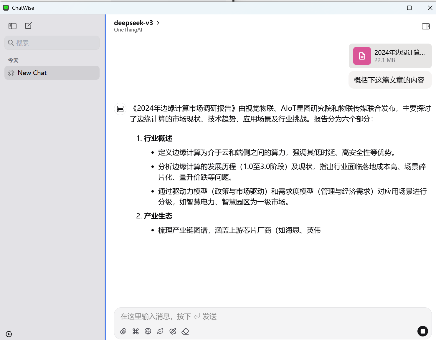Screen dimensions: 436x340
Task: Click the leaf icon in input toolbar
Action: (160, 331)
